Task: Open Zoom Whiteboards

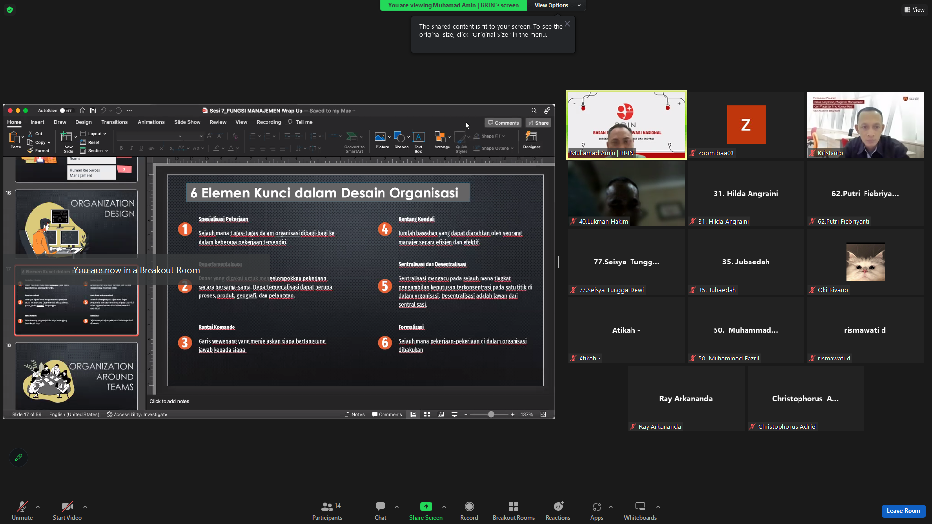Action: [640, 511]
